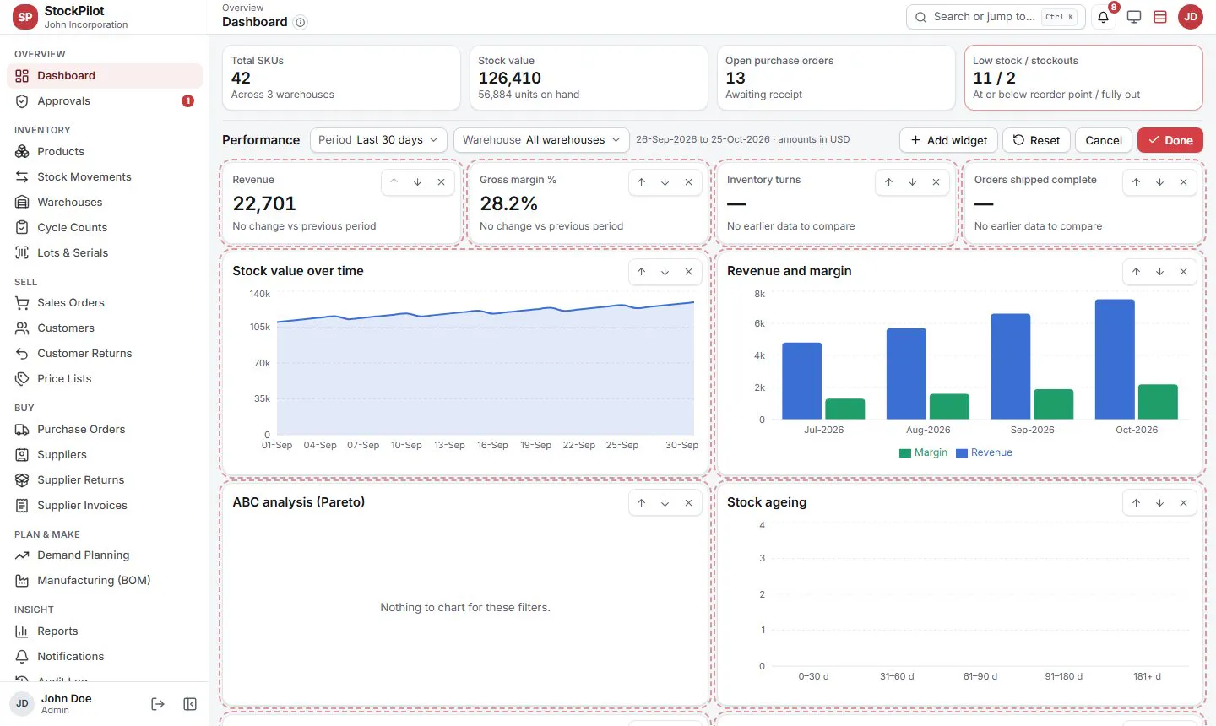This screenshot has width=1216, height=726.
Task: Click the monitor display icon in header
Action: [1134, 17]
